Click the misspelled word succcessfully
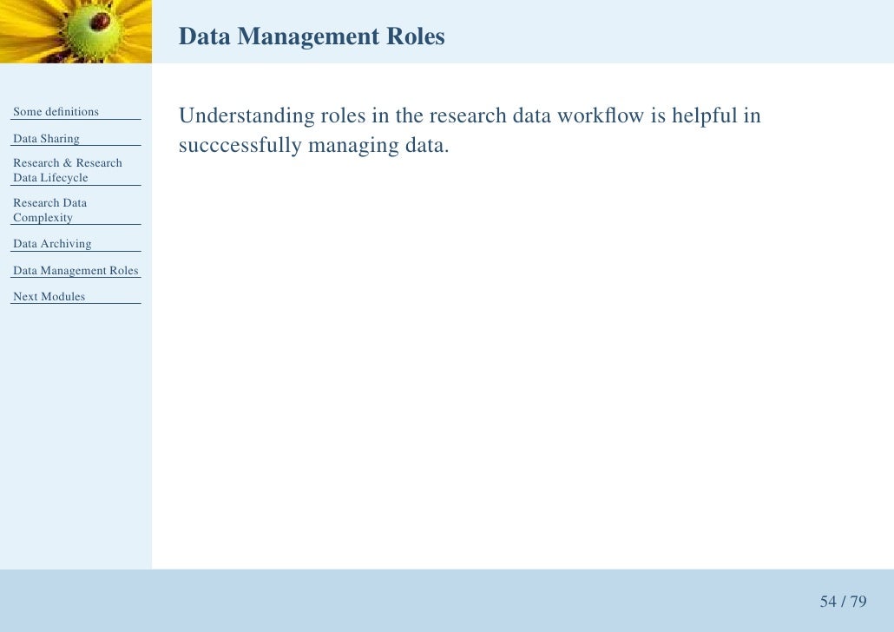The width and height of the screenshot is (894, 632). [x=240, y=146]
